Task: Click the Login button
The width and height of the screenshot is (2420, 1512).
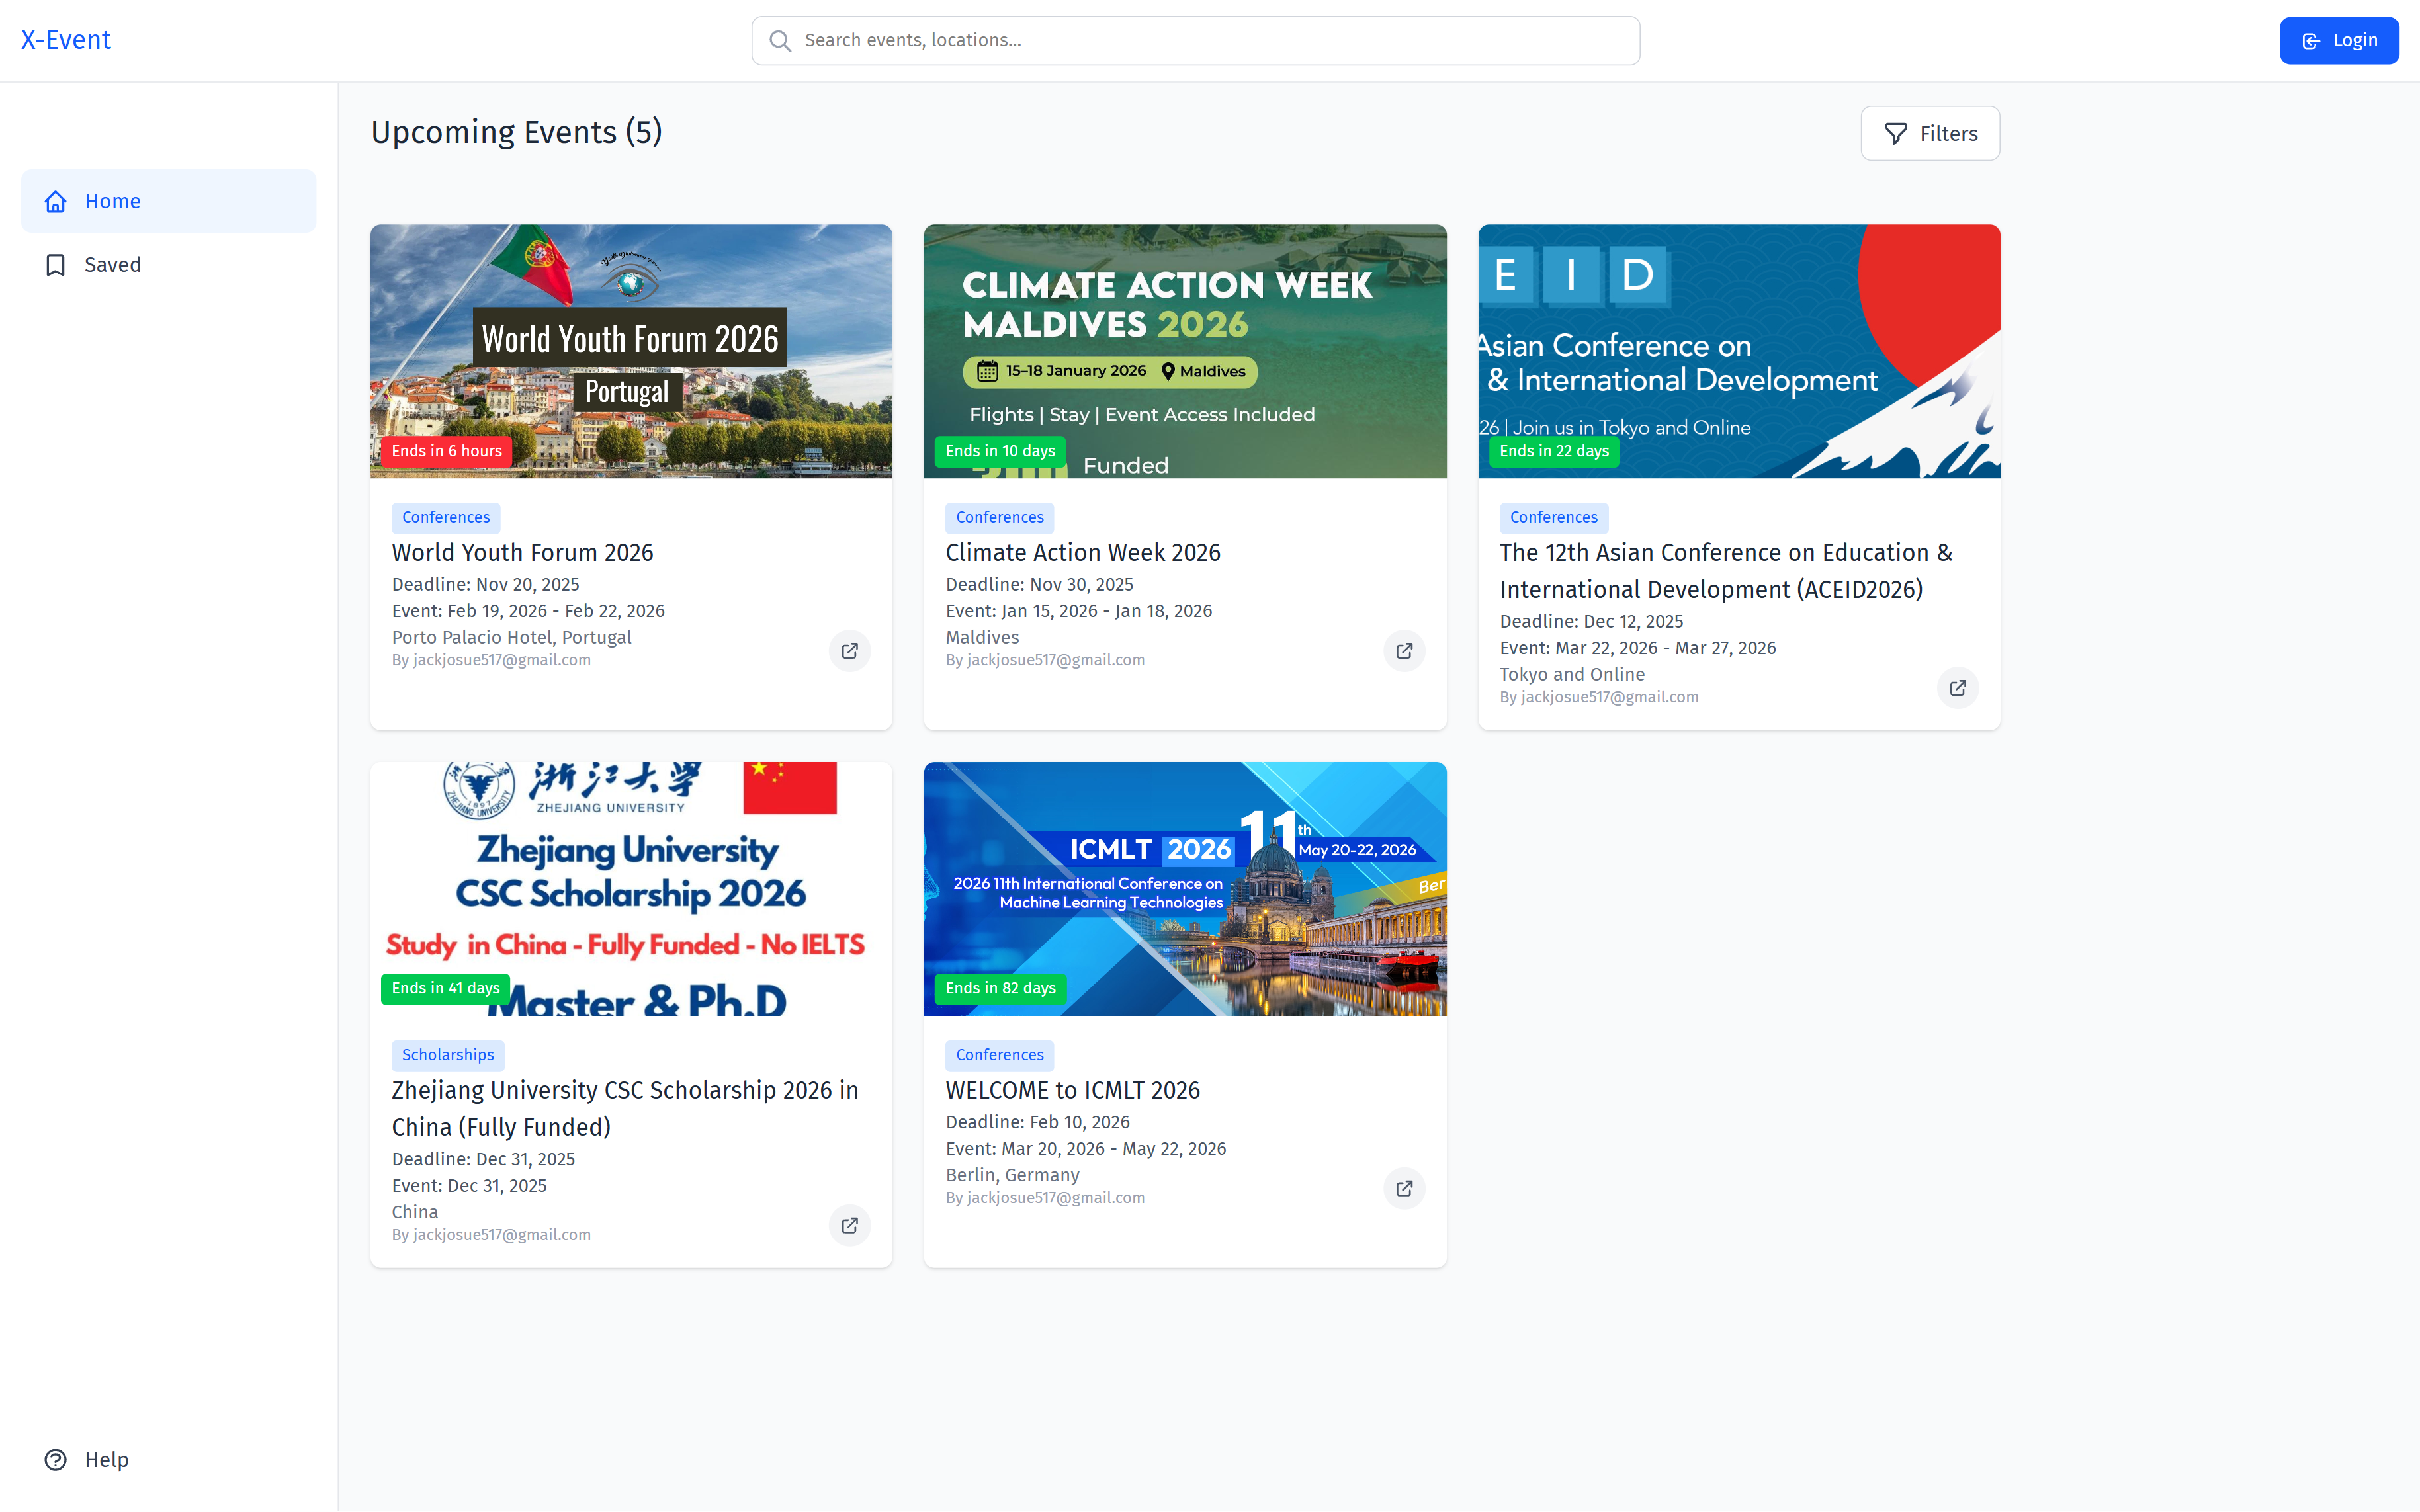Action: [2338, 40]
